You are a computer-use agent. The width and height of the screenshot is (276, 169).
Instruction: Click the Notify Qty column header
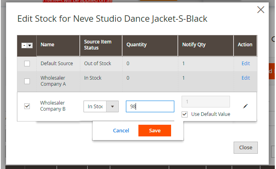[x=192, y=45]
